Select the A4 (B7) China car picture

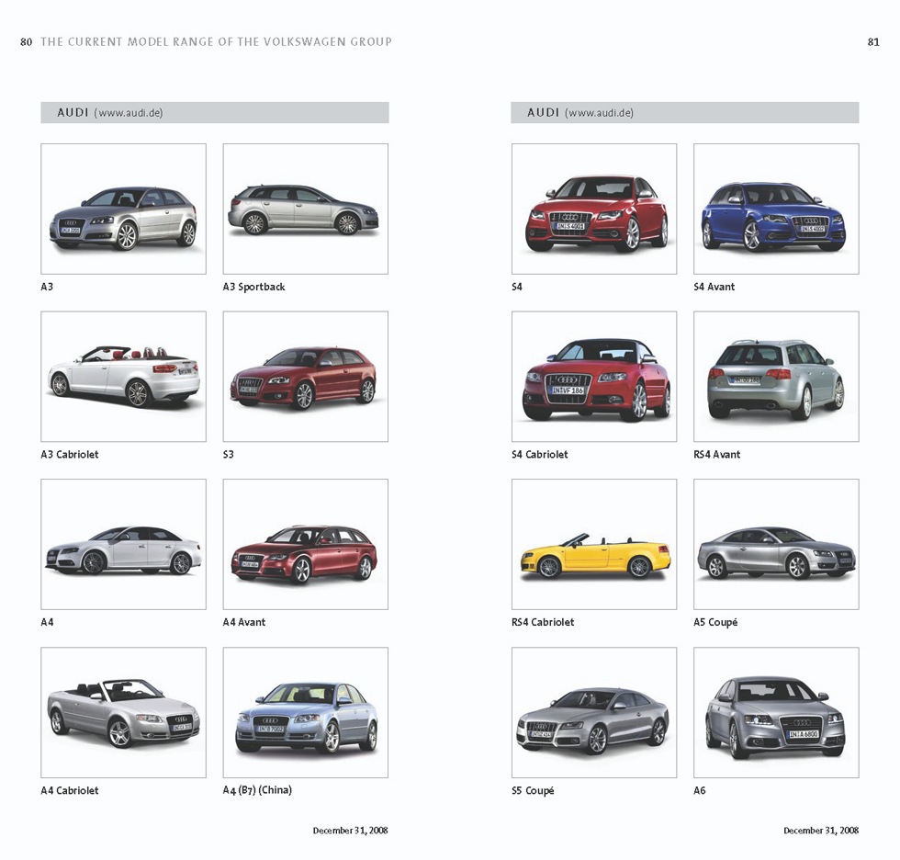tap(305, 713)
